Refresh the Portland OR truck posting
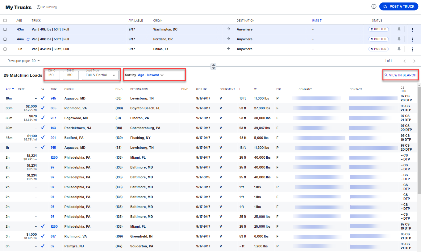The height and width of the screenshot is (252, 421). click(28, 39)
